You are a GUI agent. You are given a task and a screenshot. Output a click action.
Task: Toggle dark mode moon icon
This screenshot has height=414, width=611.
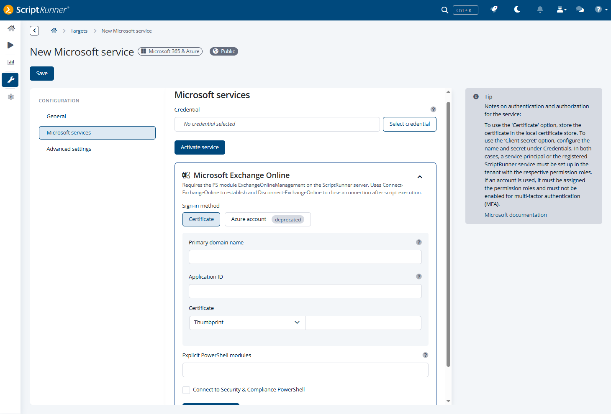click(x=517, y=10)
